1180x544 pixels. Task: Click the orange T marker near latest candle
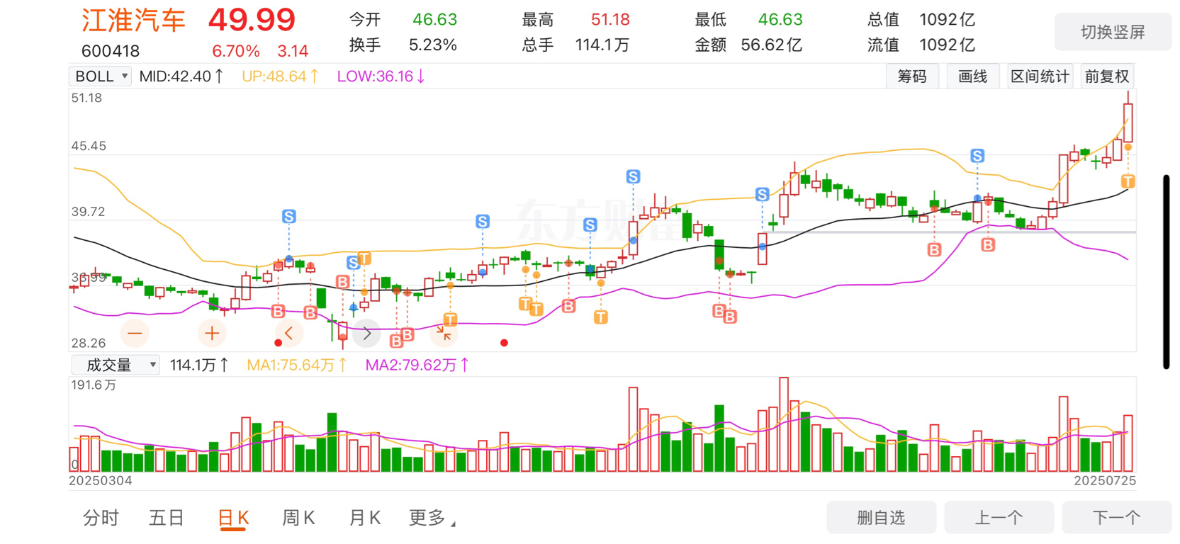1128,181
